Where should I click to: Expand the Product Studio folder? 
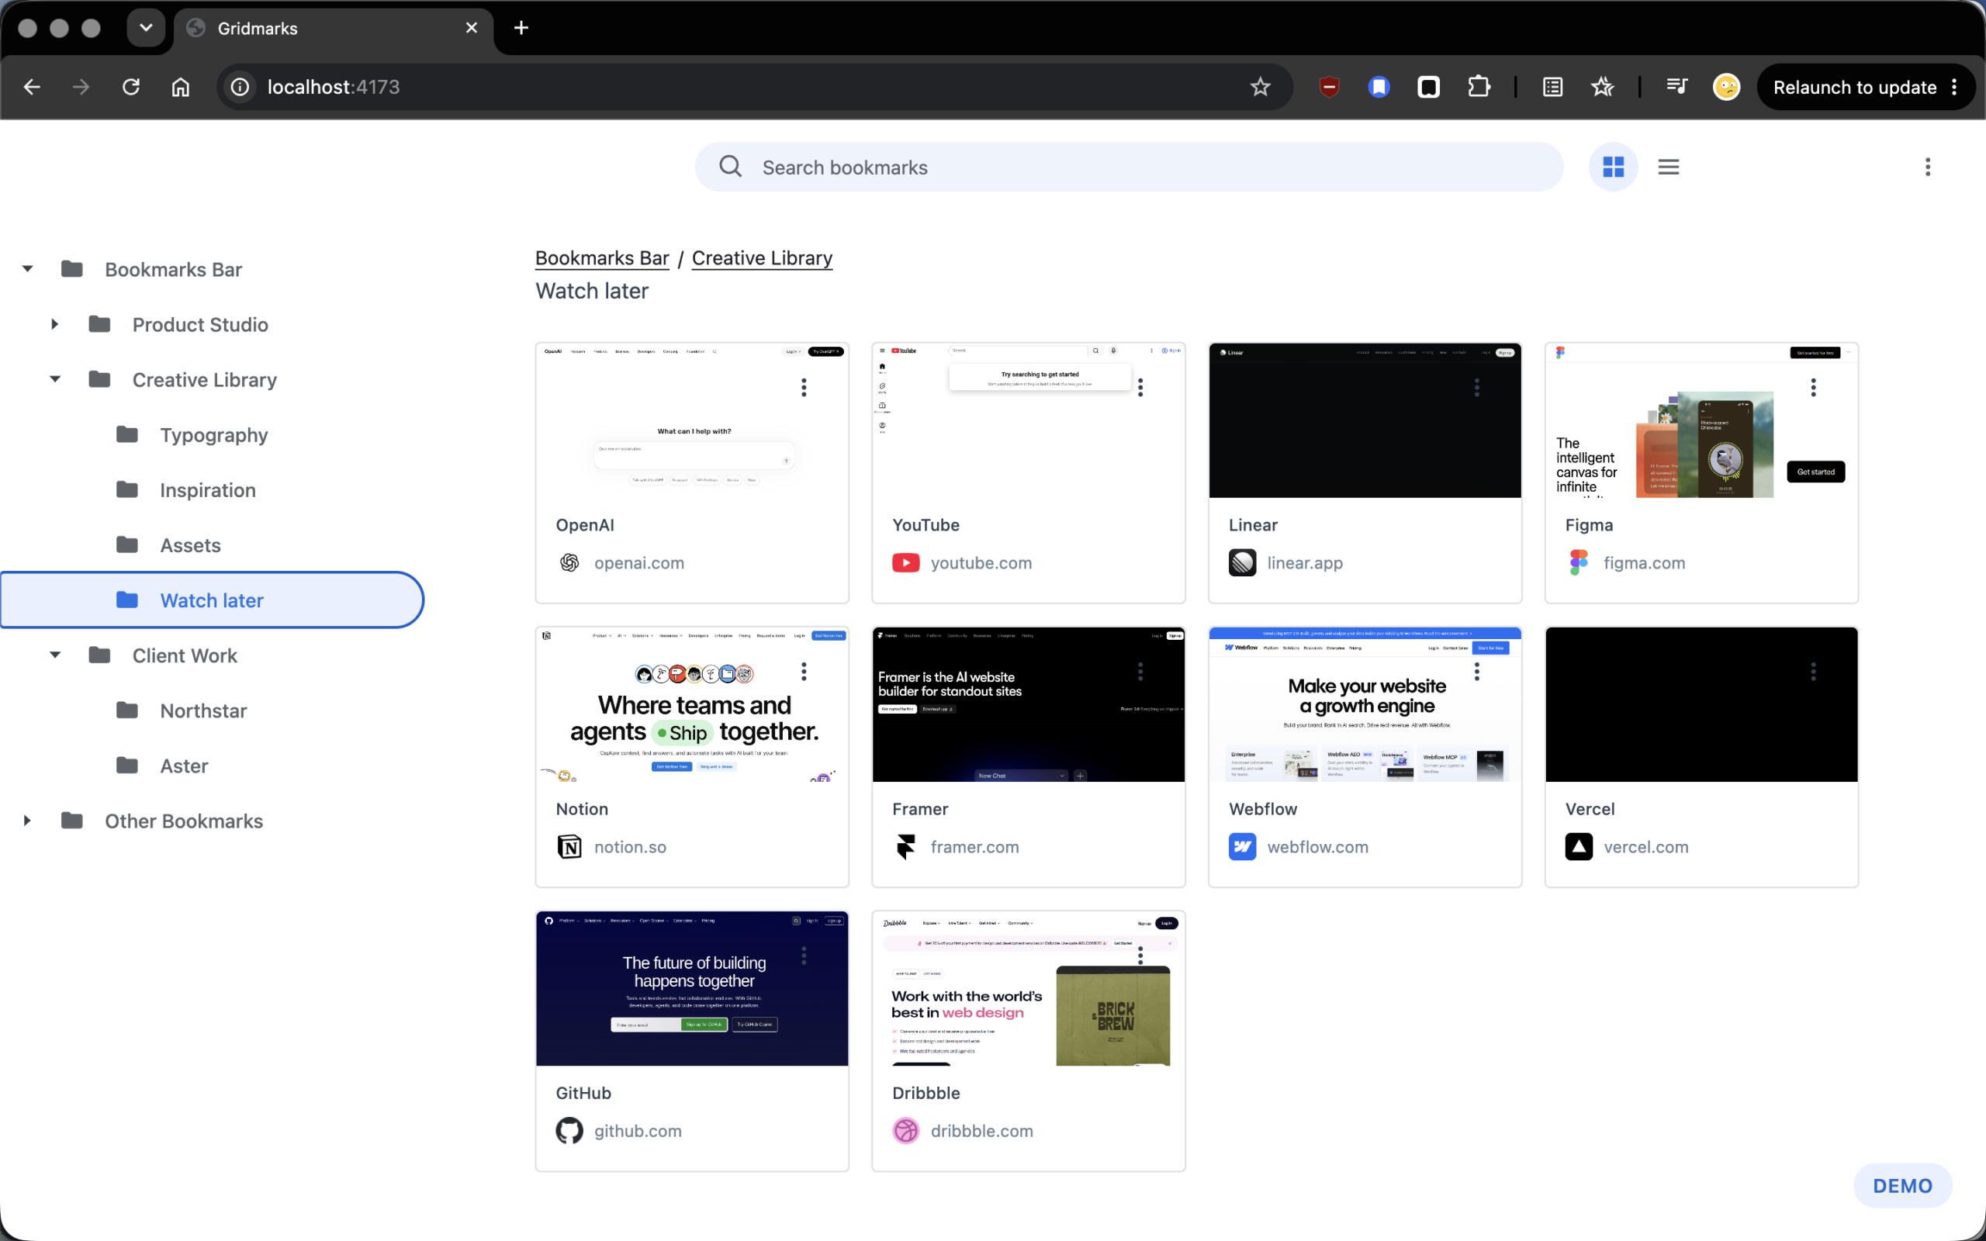pyautogui.click(x=55, y=324)
